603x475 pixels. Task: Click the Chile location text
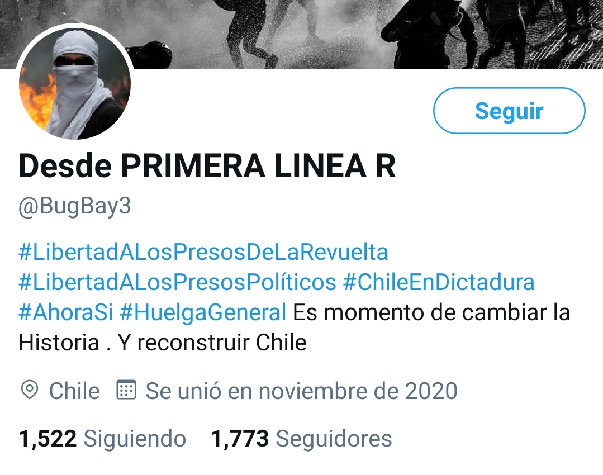(x=74, y=391)
